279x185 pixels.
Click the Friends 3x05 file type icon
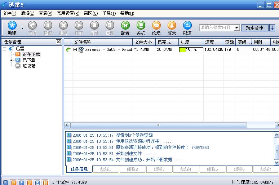point(81,50)
